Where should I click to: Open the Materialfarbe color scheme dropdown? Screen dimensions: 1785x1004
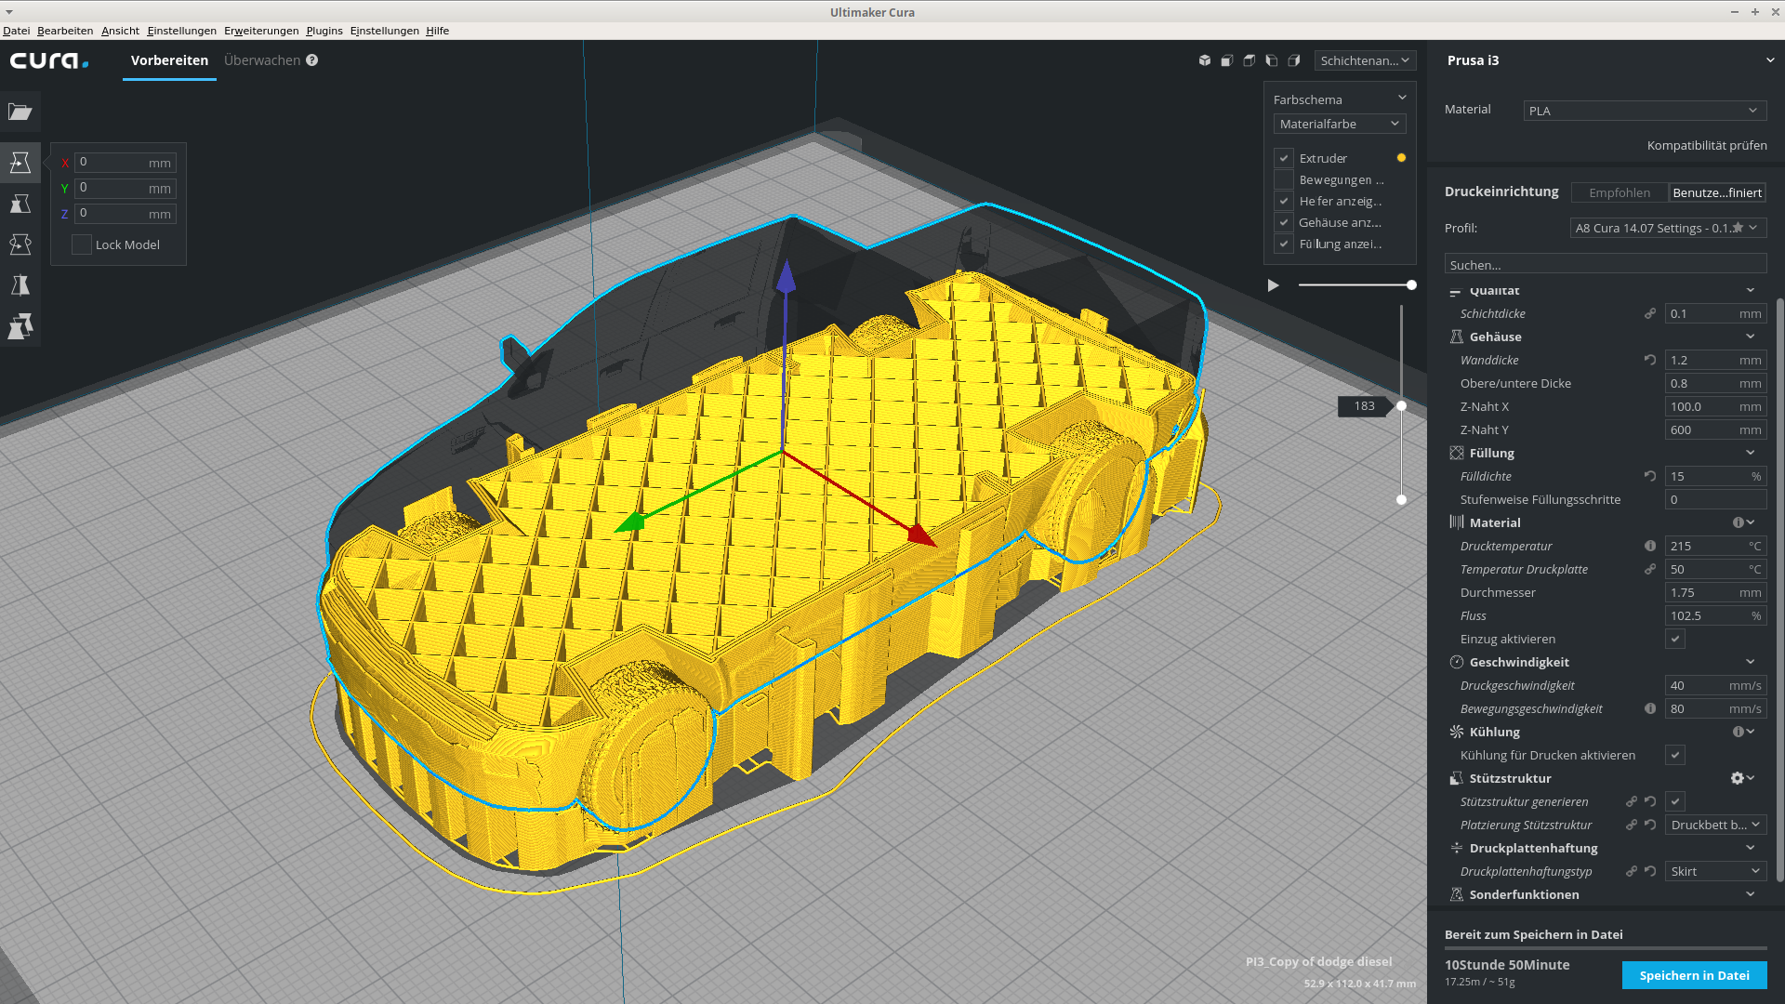point(1339,124)
